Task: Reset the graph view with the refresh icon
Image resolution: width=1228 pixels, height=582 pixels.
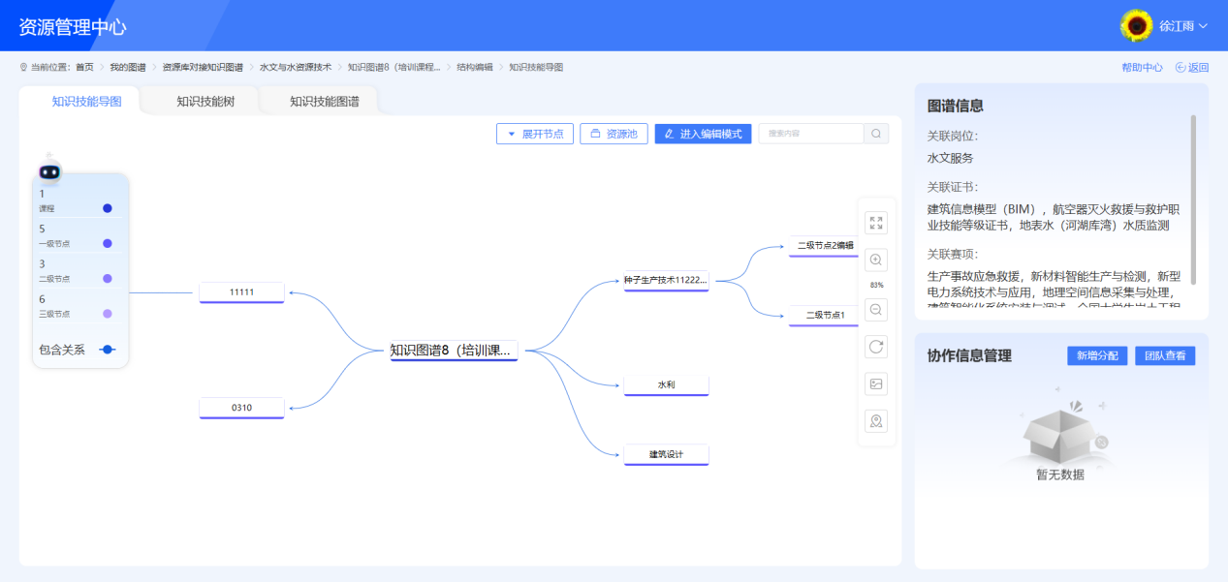Action: [x=876, y=347]
